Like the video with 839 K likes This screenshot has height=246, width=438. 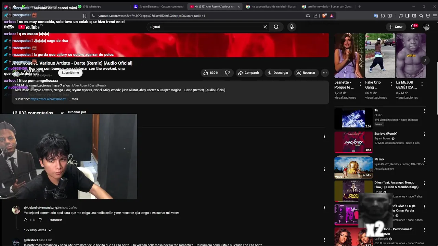tap(210, 73)
